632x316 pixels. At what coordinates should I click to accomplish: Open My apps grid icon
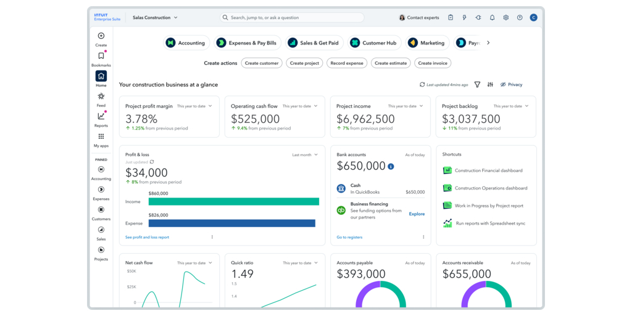pos(101,137)
